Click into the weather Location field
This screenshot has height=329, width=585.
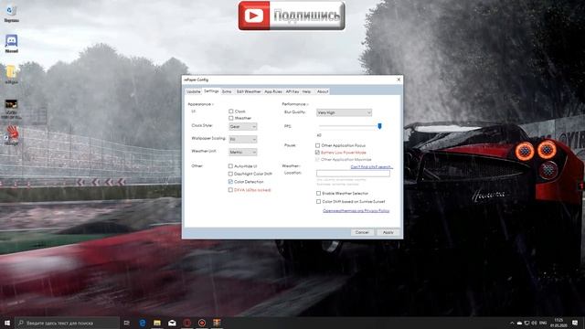point(353,173)
